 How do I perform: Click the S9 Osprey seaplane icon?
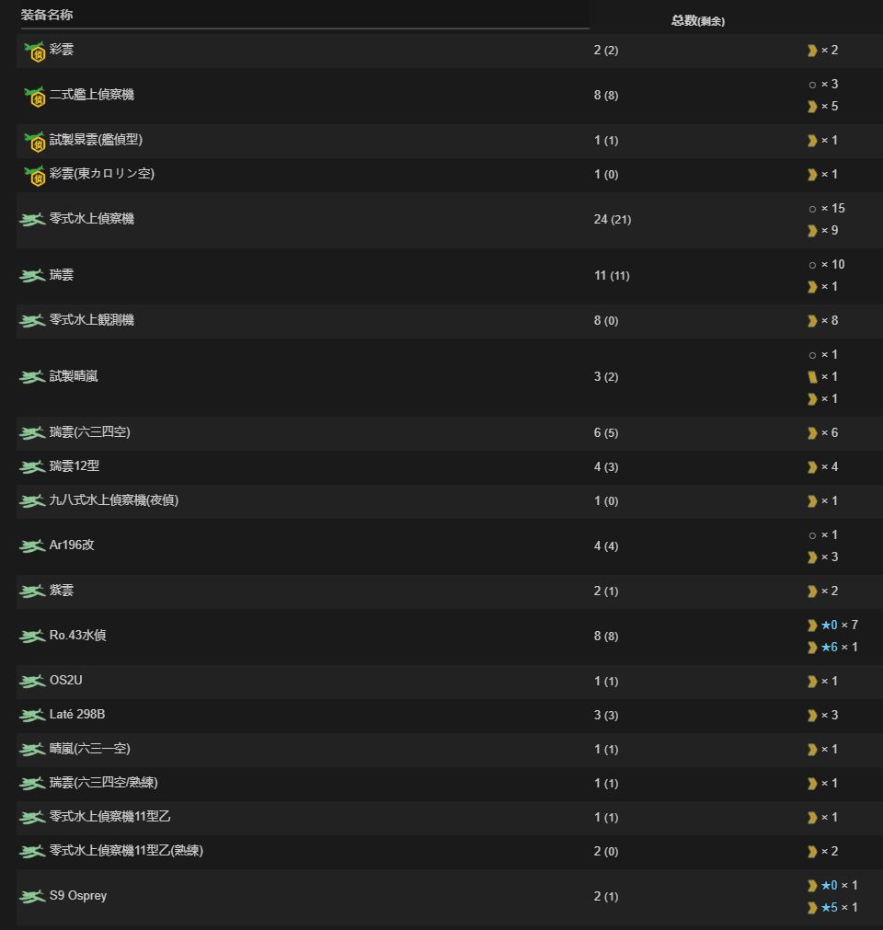click(x=32, y=897)
